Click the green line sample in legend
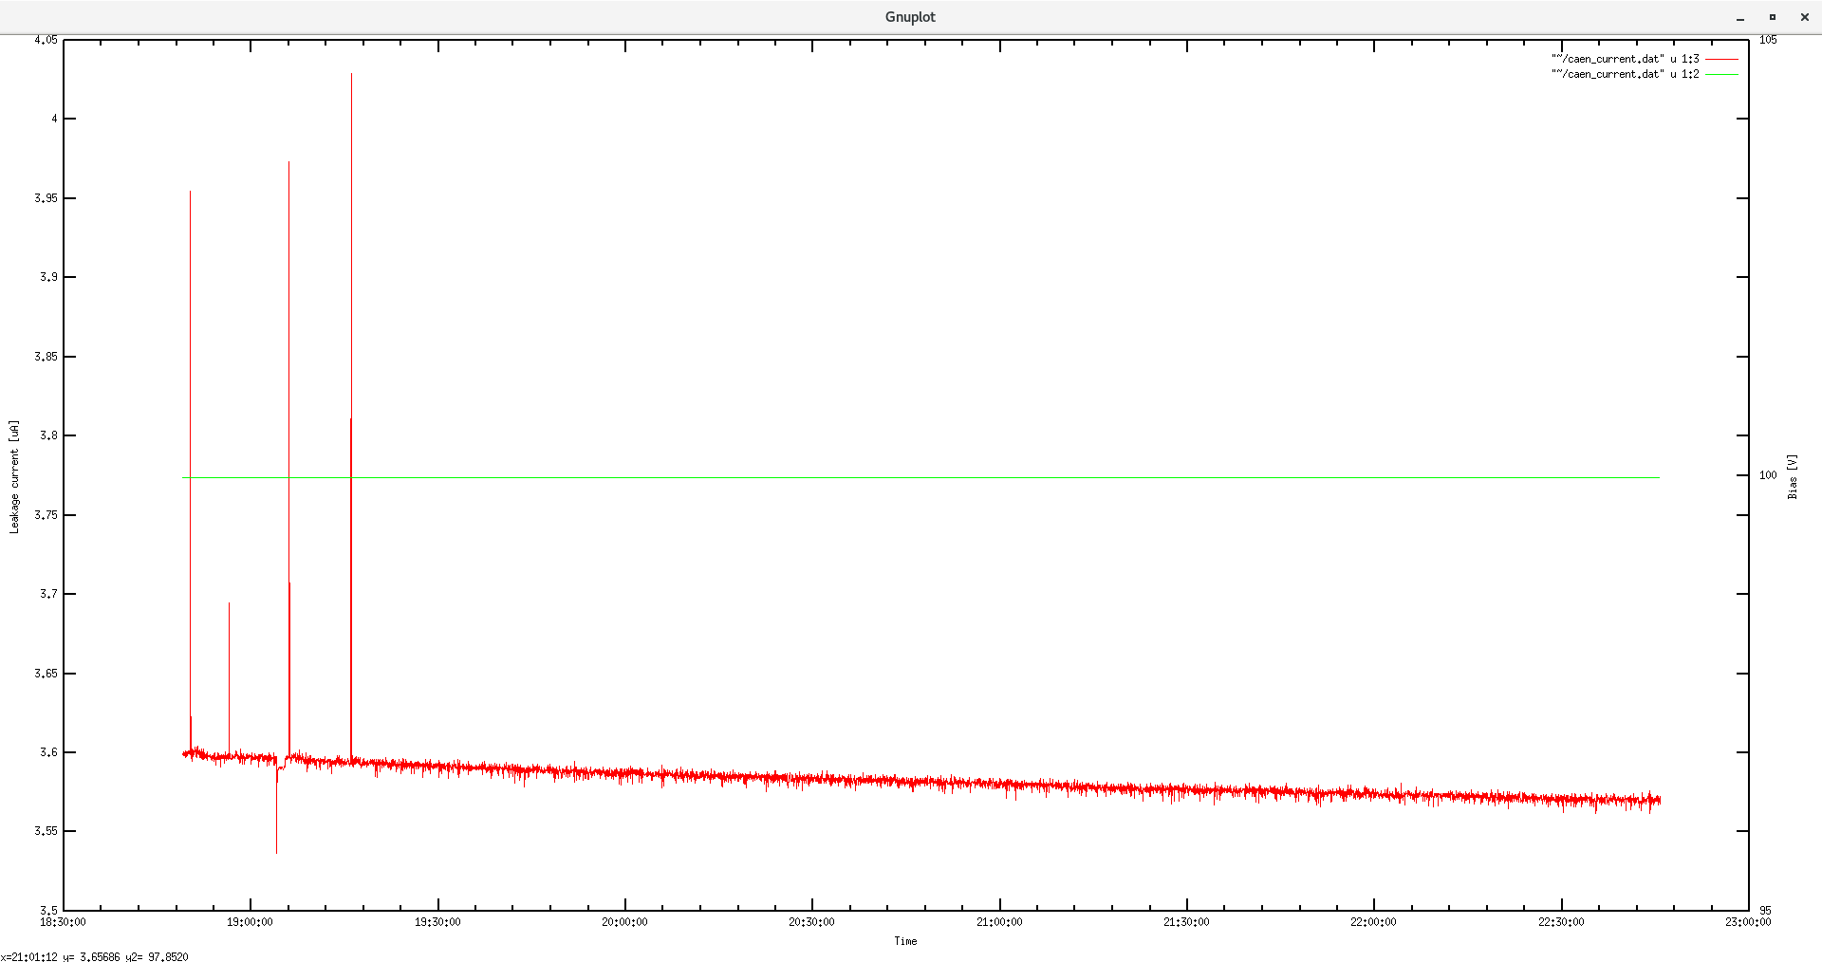 pyautogui.click(x=1721, y=74)
